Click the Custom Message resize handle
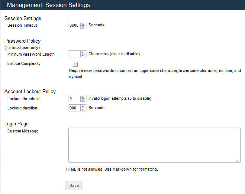The width and height of the screenshot is (245, 194). pyautogui.click(x=238, y=160)
